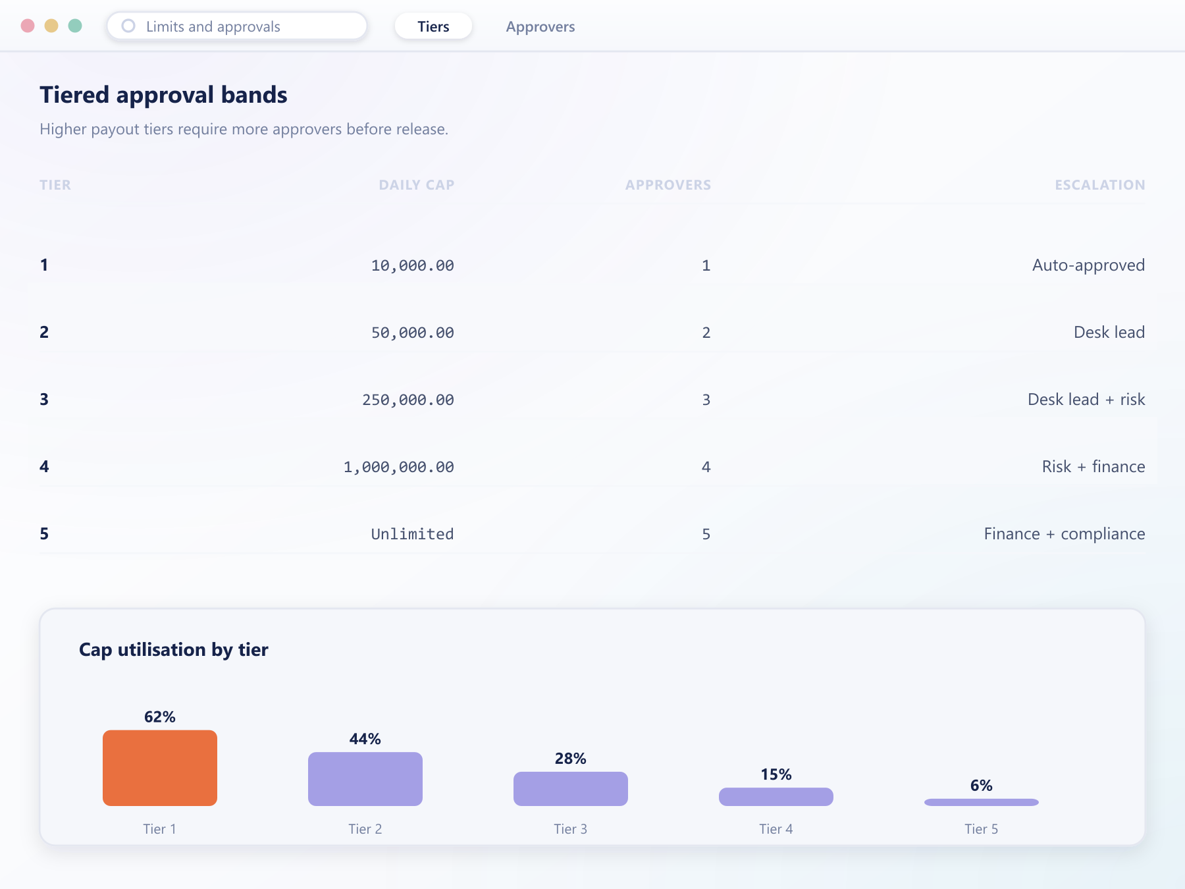This screenshot has height=889, width=1185.
Task: Click the Desk lead escalation cell
Action: (x=1109, y=332)
